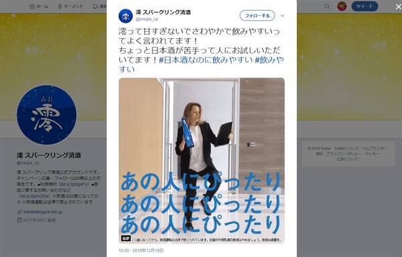Open Moments from the lightning icon
Image resolution: width=402 pixels, height=257 pixels.
tap(60, 7)
